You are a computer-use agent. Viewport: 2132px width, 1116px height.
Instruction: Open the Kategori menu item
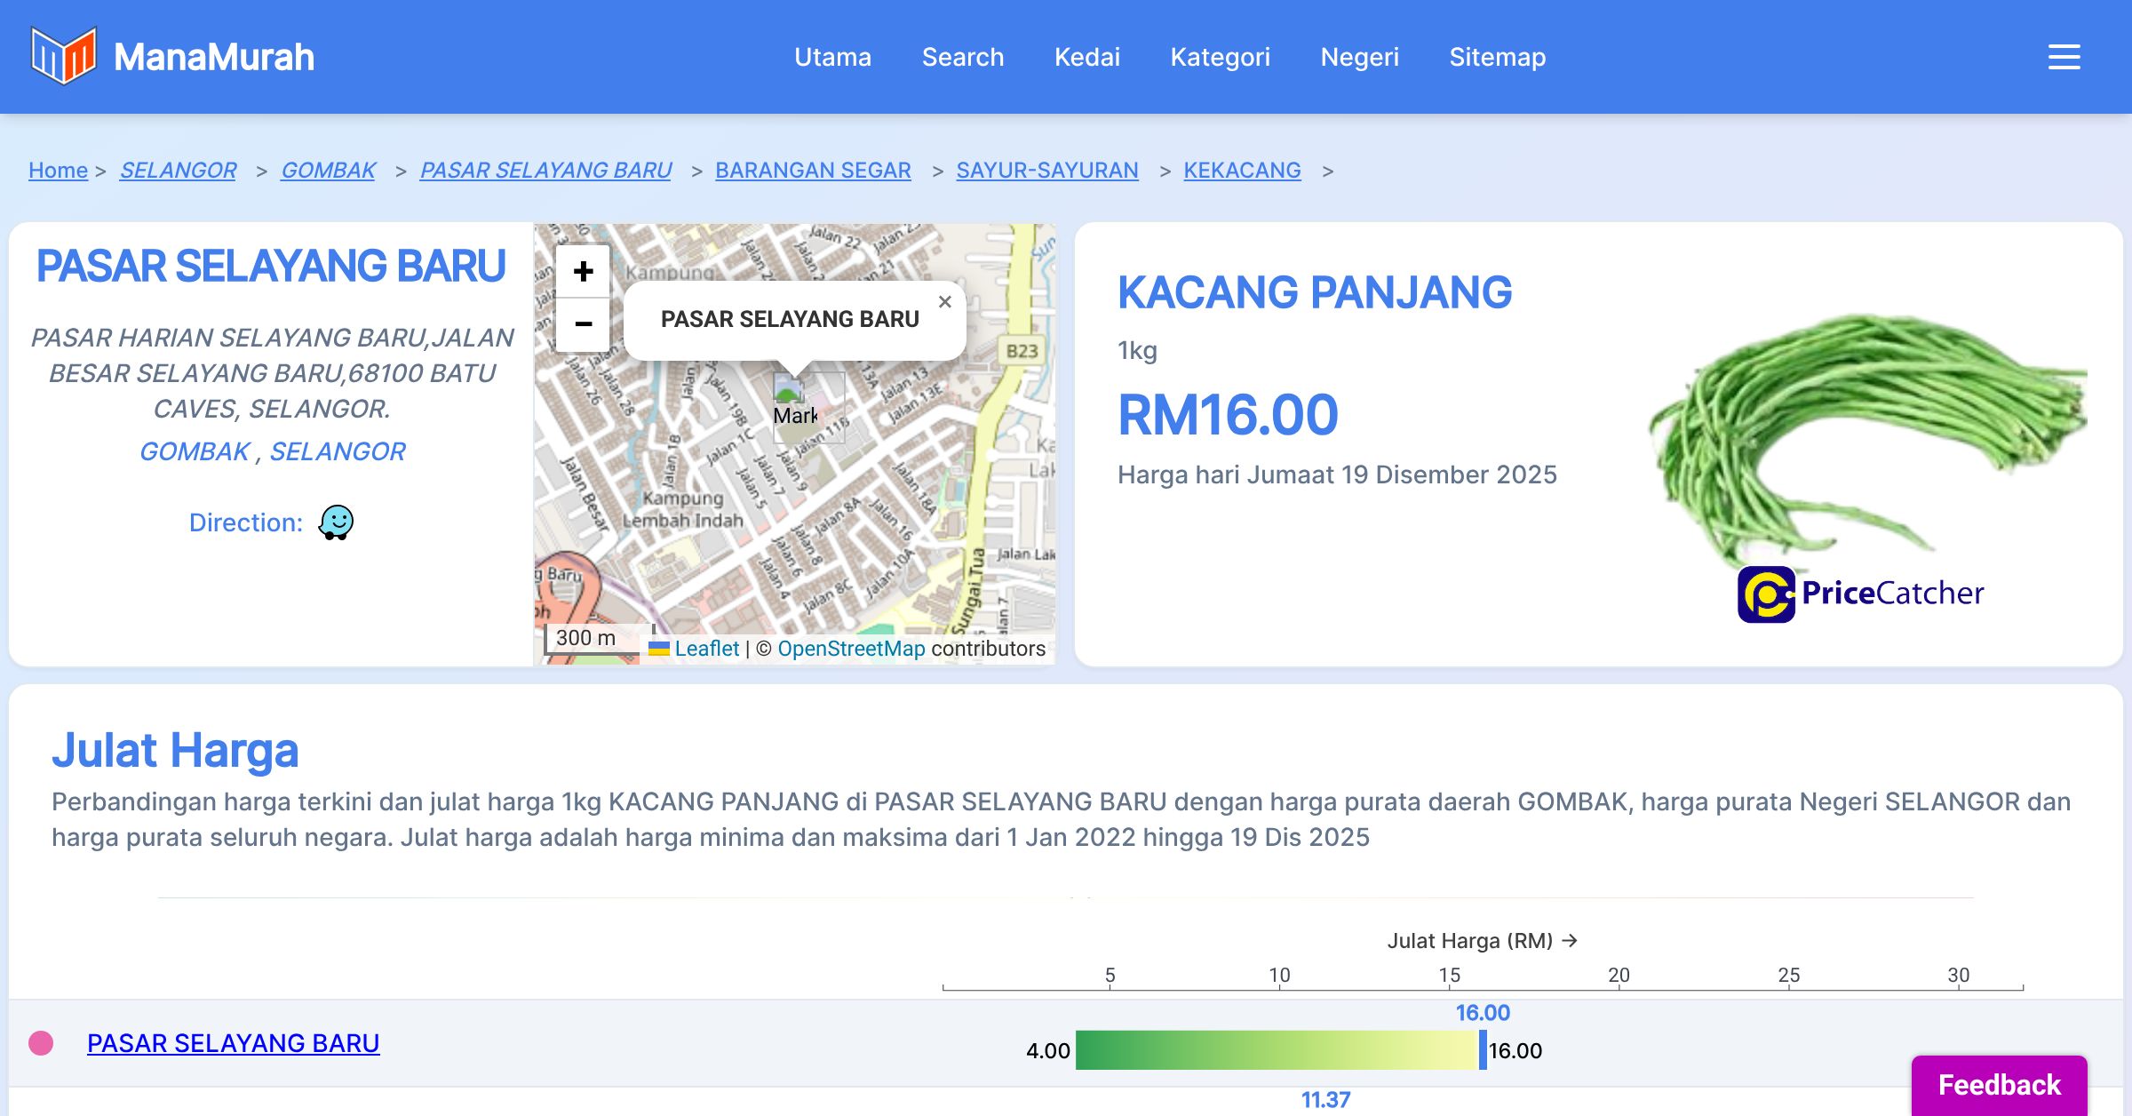pyautogui.click(x=1220, y=57)
